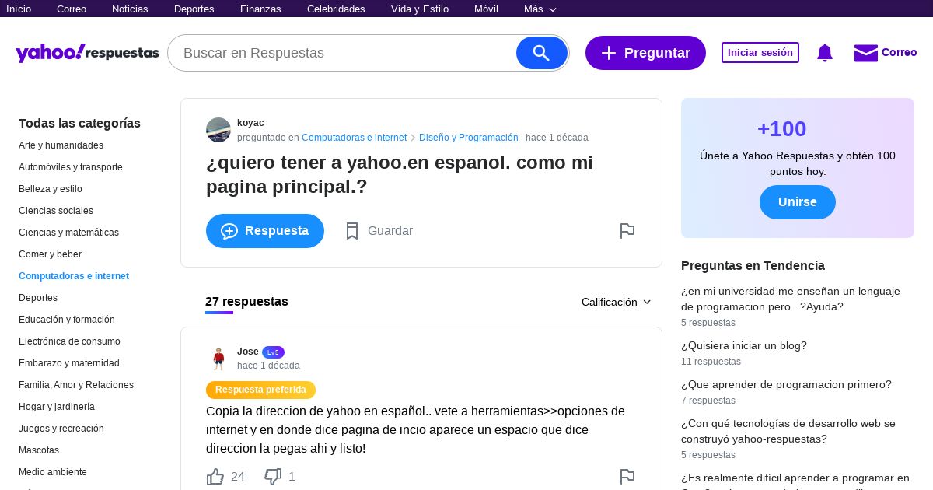Click the Iniciar sesión button
This screenshot has height=490, width=933.
point(760,53)
